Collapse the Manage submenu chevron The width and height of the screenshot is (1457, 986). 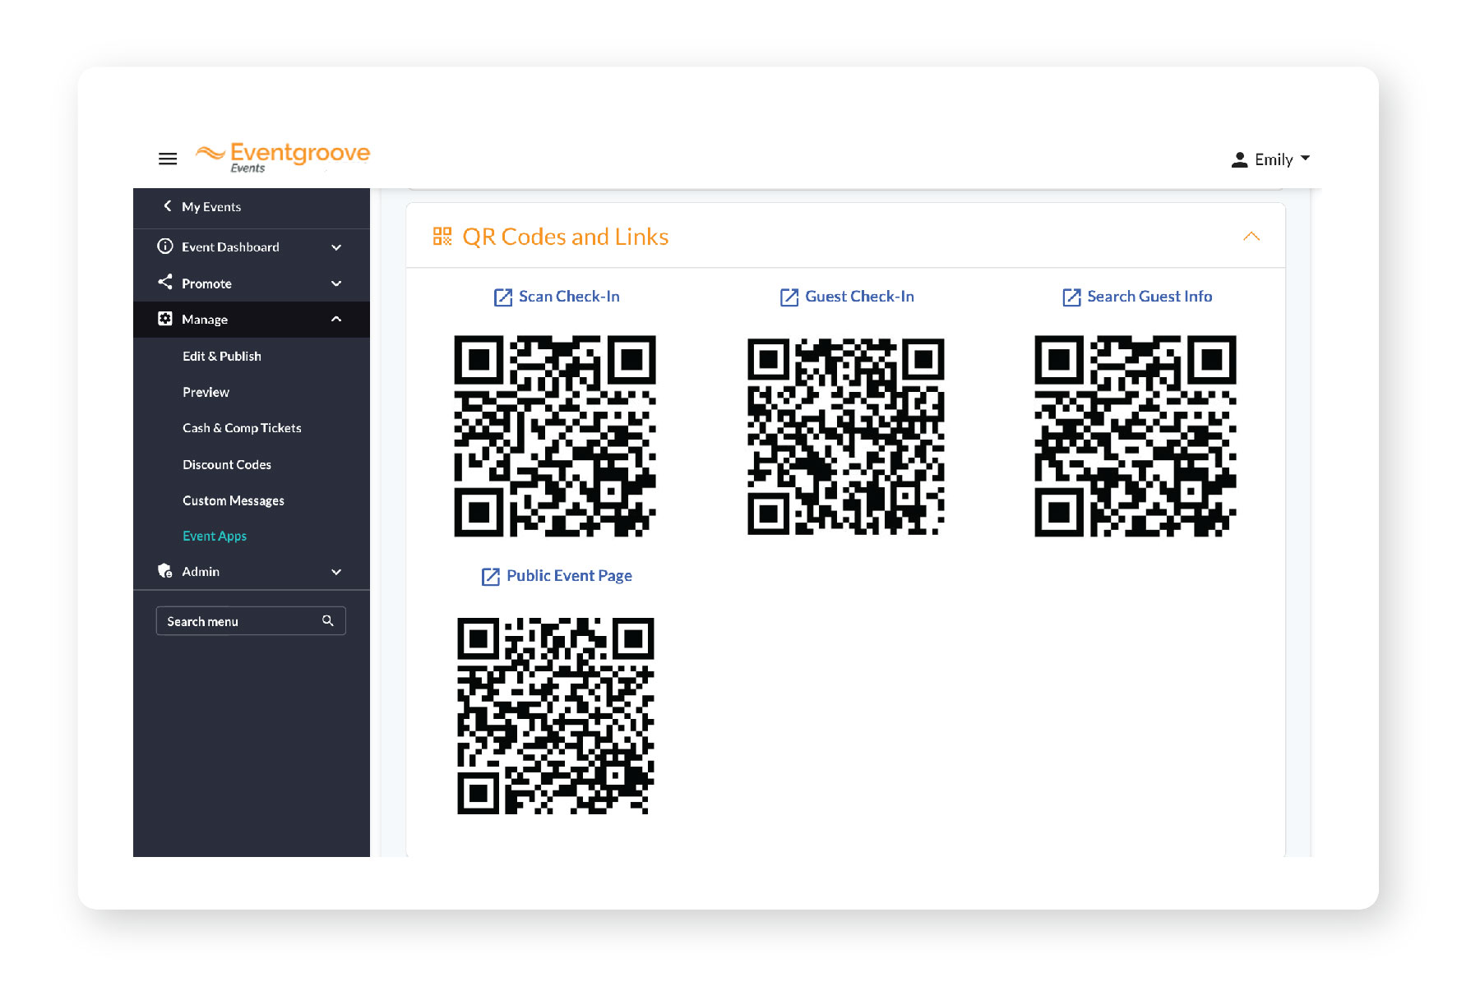pos(336,319)
